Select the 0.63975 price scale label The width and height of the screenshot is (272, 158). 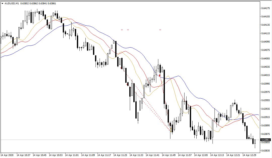pyautogui.click(x=265, y=92)
